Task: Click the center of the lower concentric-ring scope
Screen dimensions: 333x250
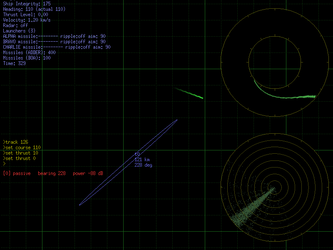Action: 275,187
